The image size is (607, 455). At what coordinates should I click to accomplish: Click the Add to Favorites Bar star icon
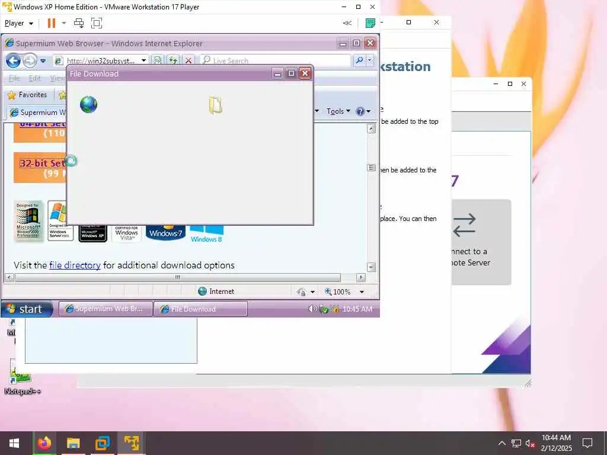pos(62,95)
